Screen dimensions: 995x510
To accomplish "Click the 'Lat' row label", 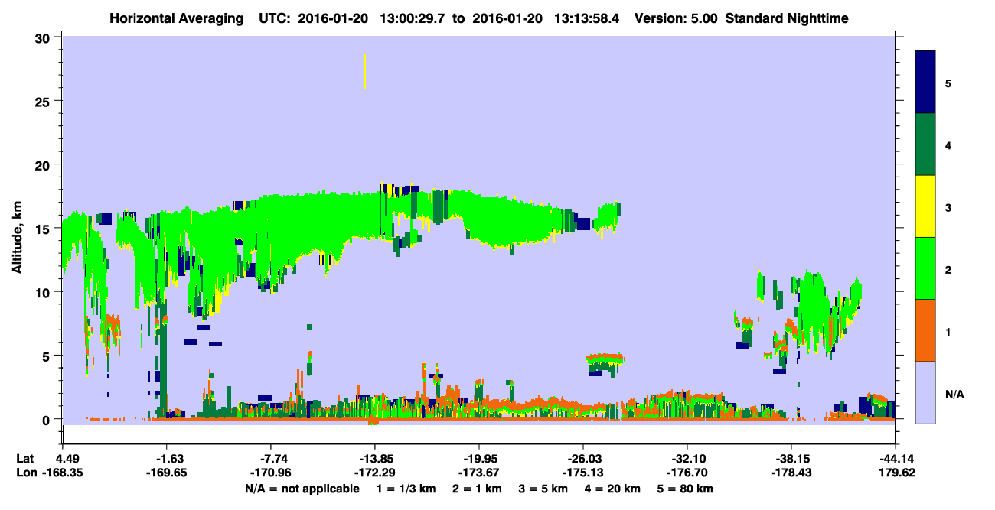I will [24, 459].
